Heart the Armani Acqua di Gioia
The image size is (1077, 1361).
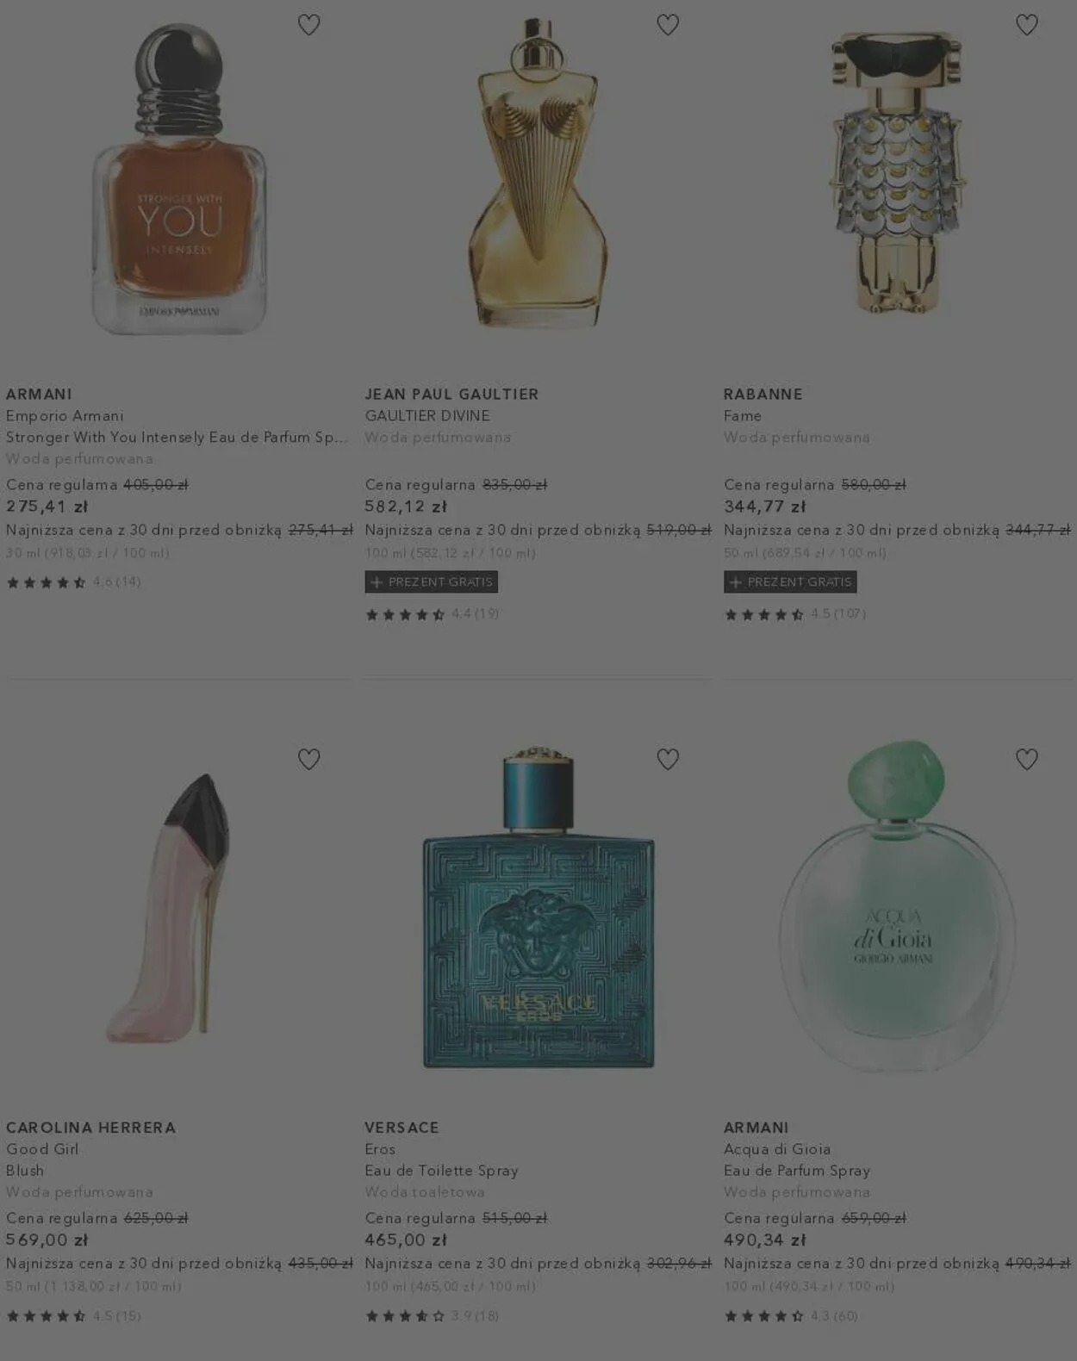[x=1027, y=759]
